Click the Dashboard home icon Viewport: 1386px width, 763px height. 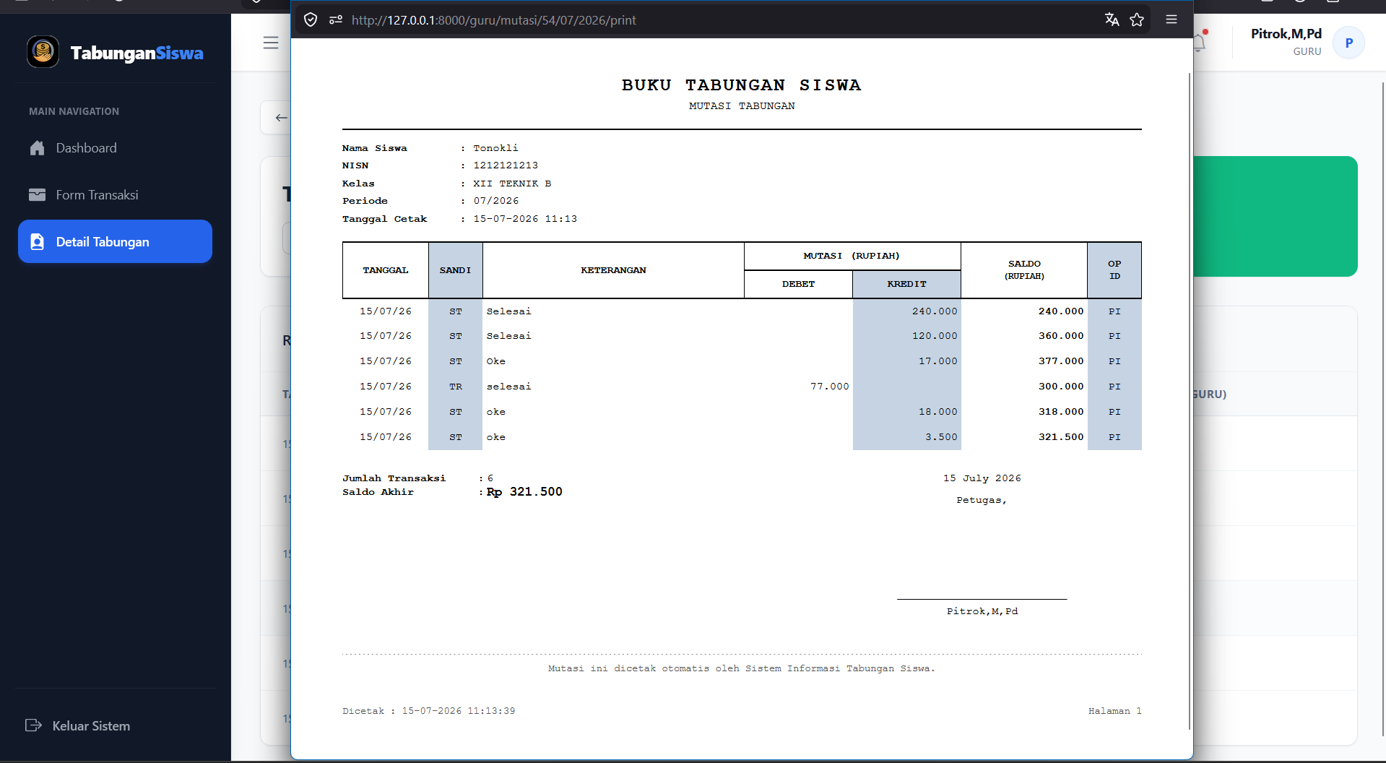(x=38, y=148)
